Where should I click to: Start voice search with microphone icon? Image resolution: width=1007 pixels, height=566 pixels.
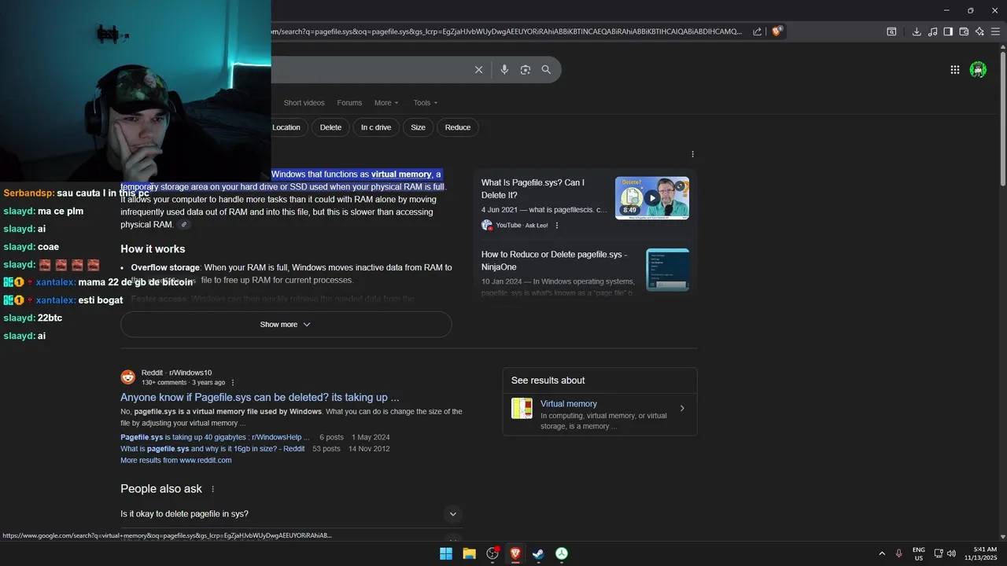[x=504, y=70]
